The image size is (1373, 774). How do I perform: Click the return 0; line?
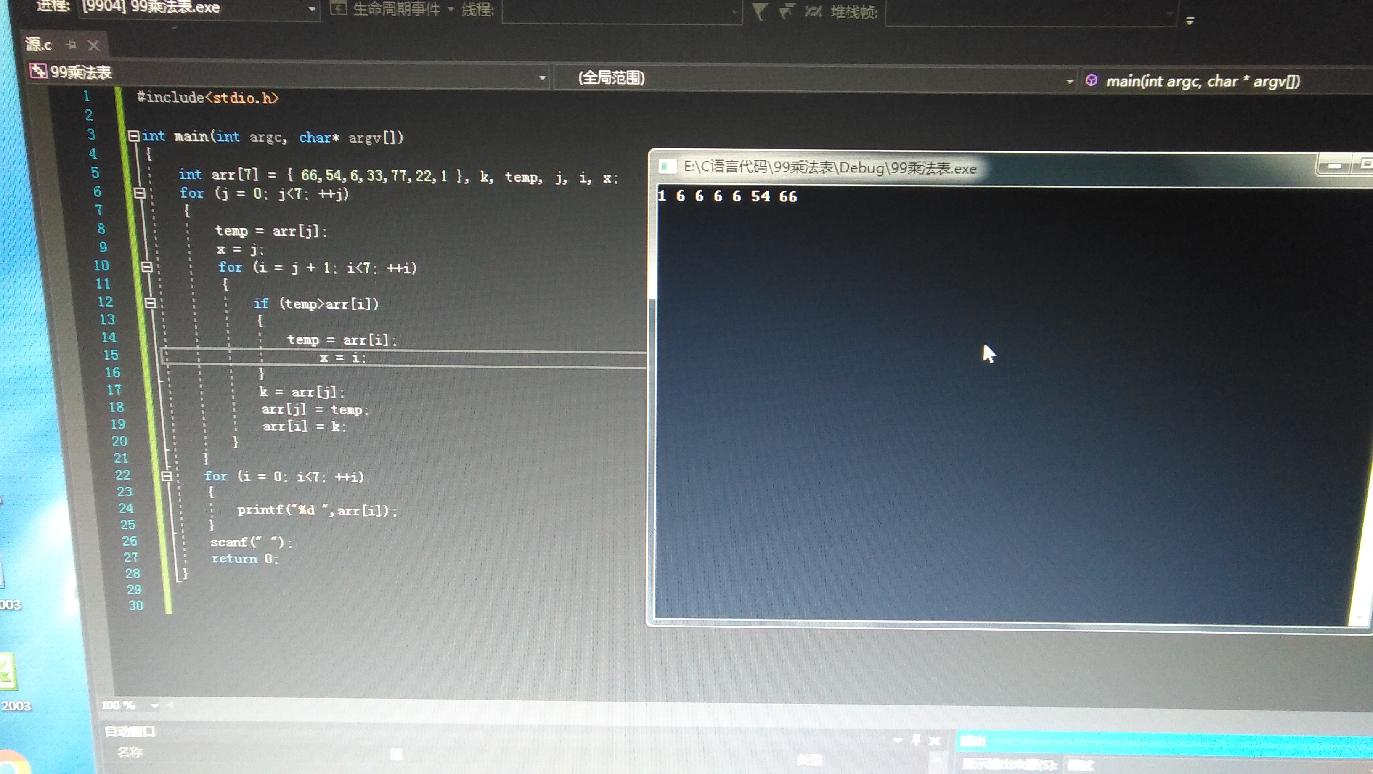tap(245, 559)
